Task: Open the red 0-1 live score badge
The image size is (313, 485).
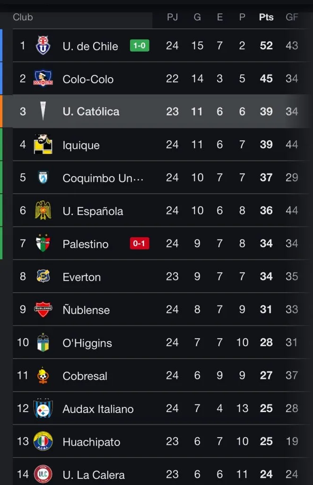Action: (139, 244)
